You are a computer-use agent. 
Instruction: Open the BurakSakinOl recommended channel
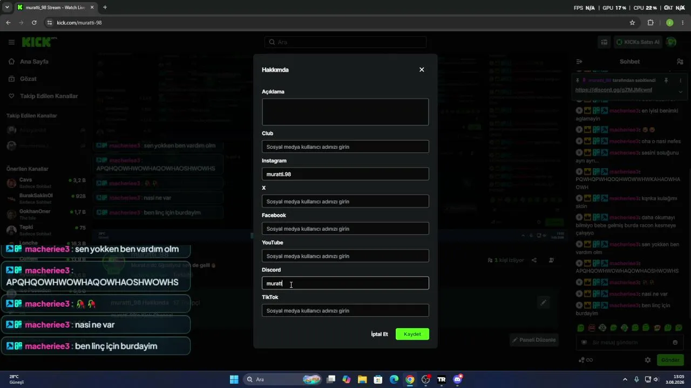click(x=46, y=198)
